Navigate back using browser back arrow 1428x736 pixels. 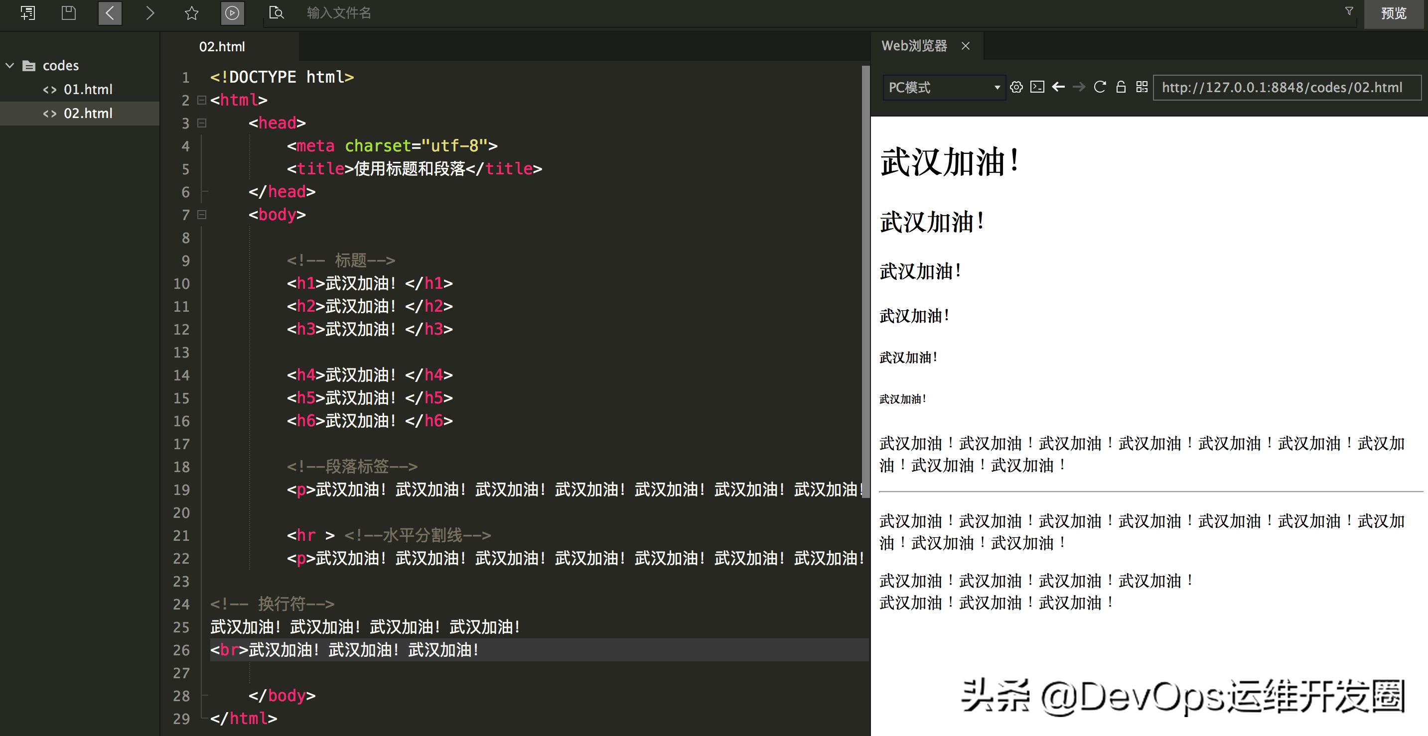pyautogui.click(x=1059, y=88)
